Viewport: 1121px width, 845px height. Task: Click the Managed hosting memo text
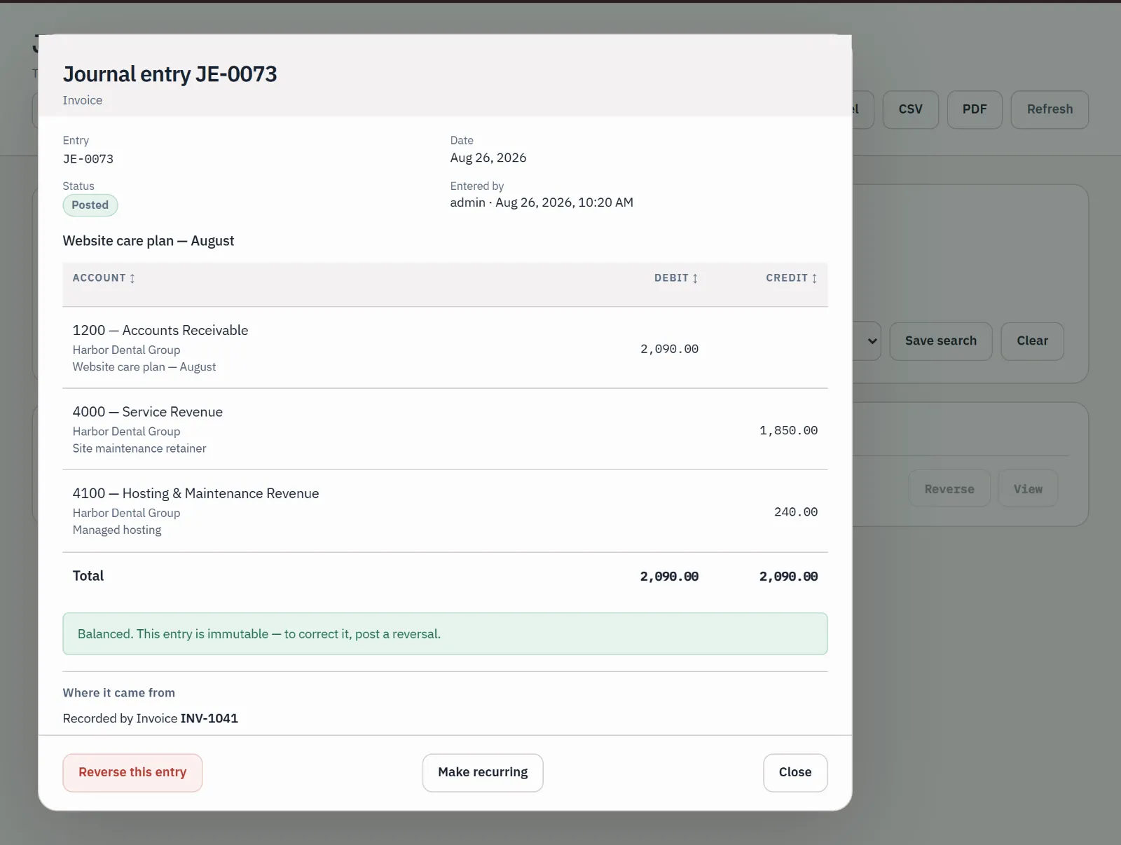pos(117,530)
